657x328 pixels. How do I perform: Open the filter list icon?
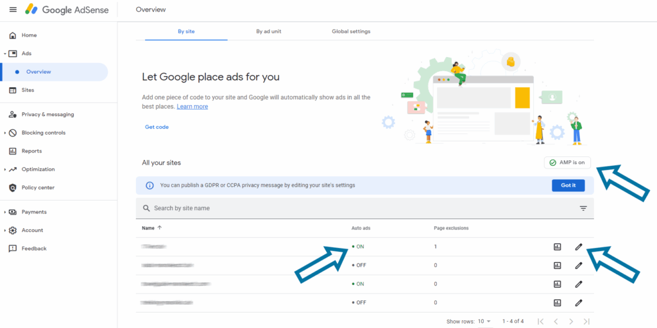[583, 208]
